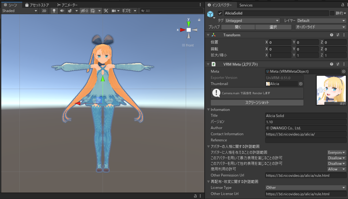
Task: Click the スクリーンショット screenshot button
Action: tap(257, 103)
